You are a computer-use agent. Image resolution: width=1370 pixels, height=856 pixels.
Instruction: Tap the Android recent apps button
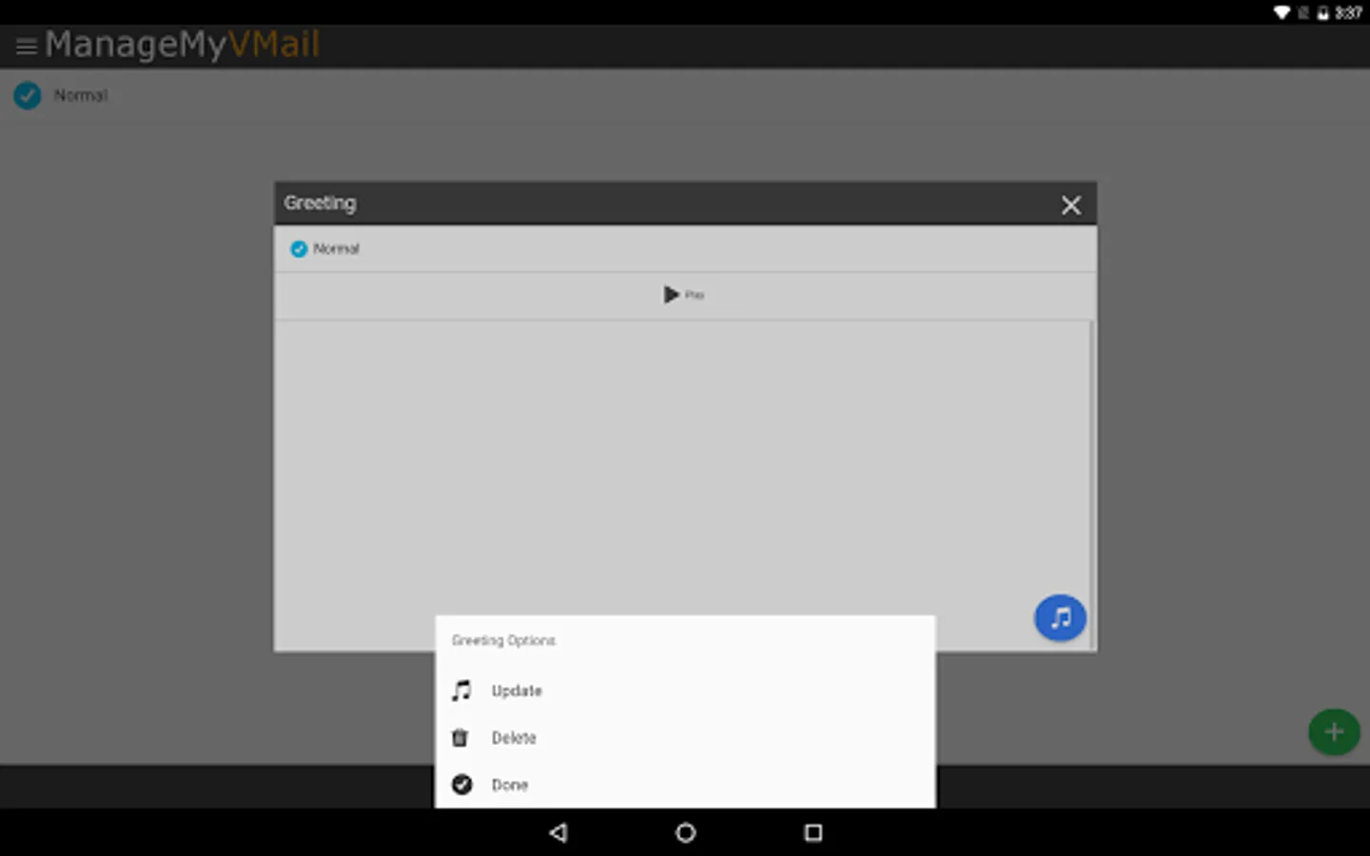[x=813, y=833]
